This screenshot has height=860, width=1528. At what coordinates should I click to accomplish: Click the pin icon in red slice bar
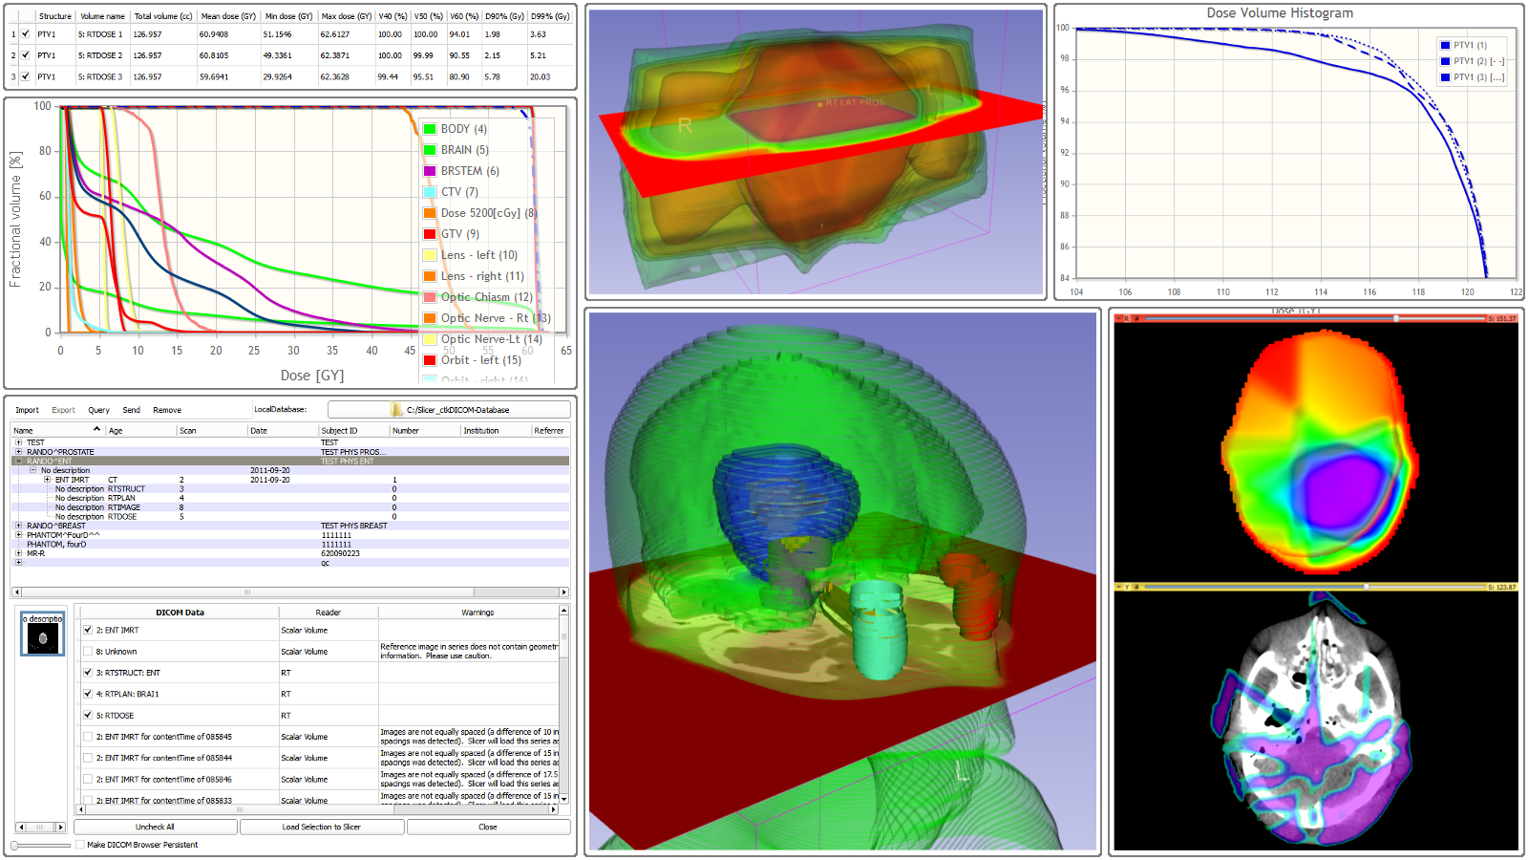point(1118,318)
